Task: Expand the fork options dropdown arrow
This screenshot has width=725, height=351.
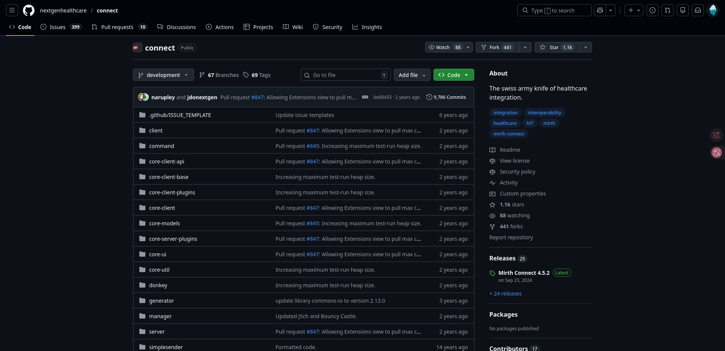Action: coord(525,47)
